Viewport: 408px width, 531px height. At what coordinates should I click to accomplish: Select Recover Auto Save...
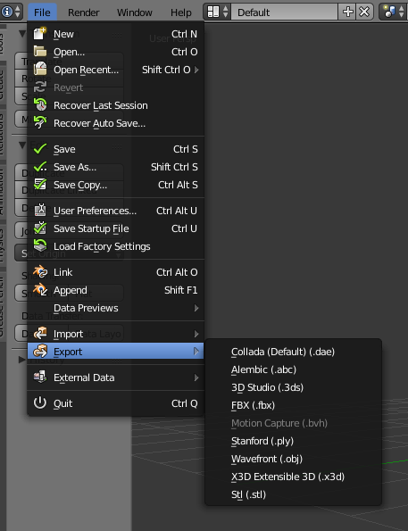(115, 123)
